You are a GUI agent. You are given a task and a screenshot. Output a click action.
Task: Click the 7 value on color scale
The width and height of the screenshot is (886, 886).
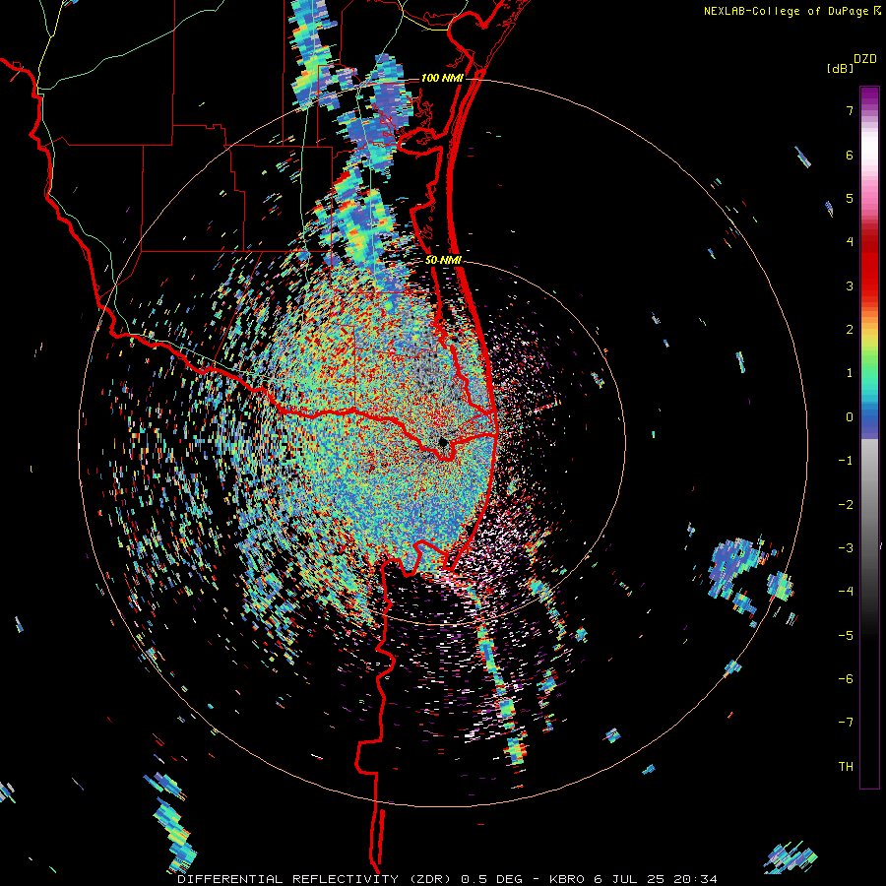pos(850,110)
